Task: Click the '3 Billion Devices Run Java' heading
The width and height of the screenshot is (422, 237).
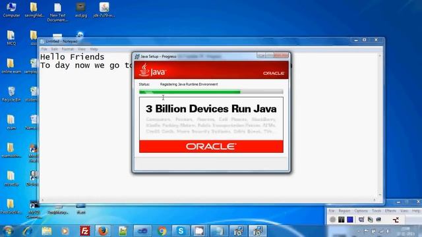Action: 211,109
